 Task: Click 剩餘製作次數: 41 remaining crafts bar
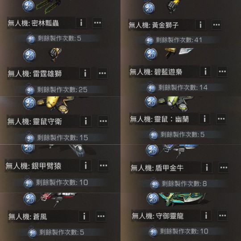[x=178, y=40]
